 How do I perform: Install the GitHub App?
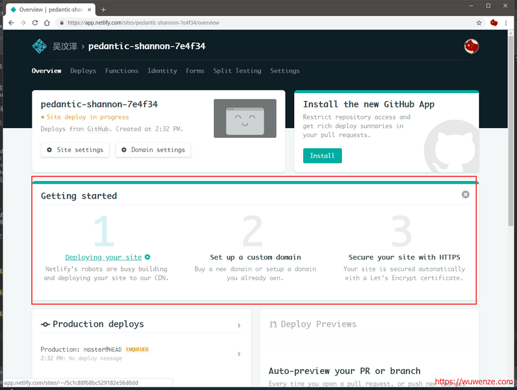coord(322,156)
